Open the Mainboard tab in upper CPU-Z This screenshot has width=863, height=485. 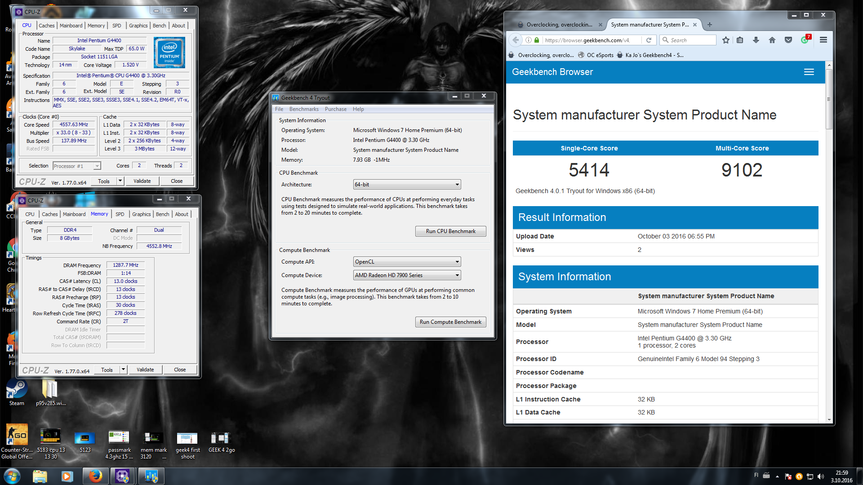(71, 26)
